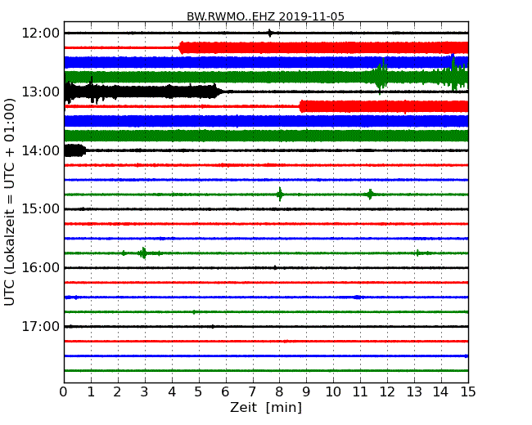Viewport: 532px width, 425px height.
Task: Click the x-axis tick label 13
Action: click(414, 392)
